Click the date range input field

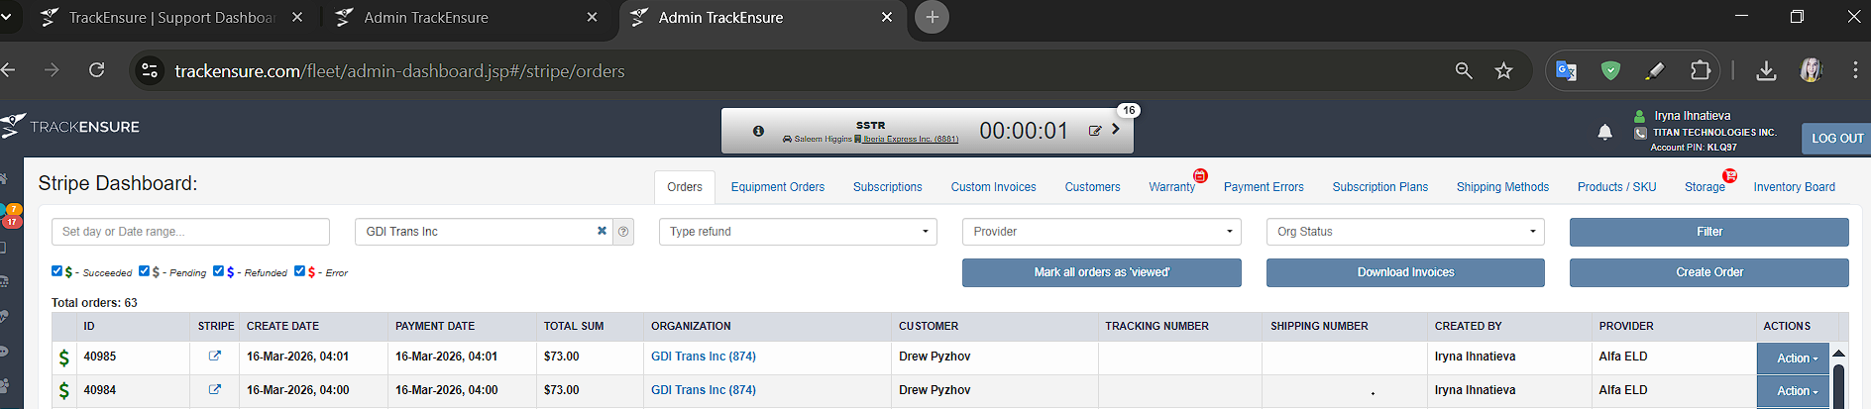tap(190, 232)
